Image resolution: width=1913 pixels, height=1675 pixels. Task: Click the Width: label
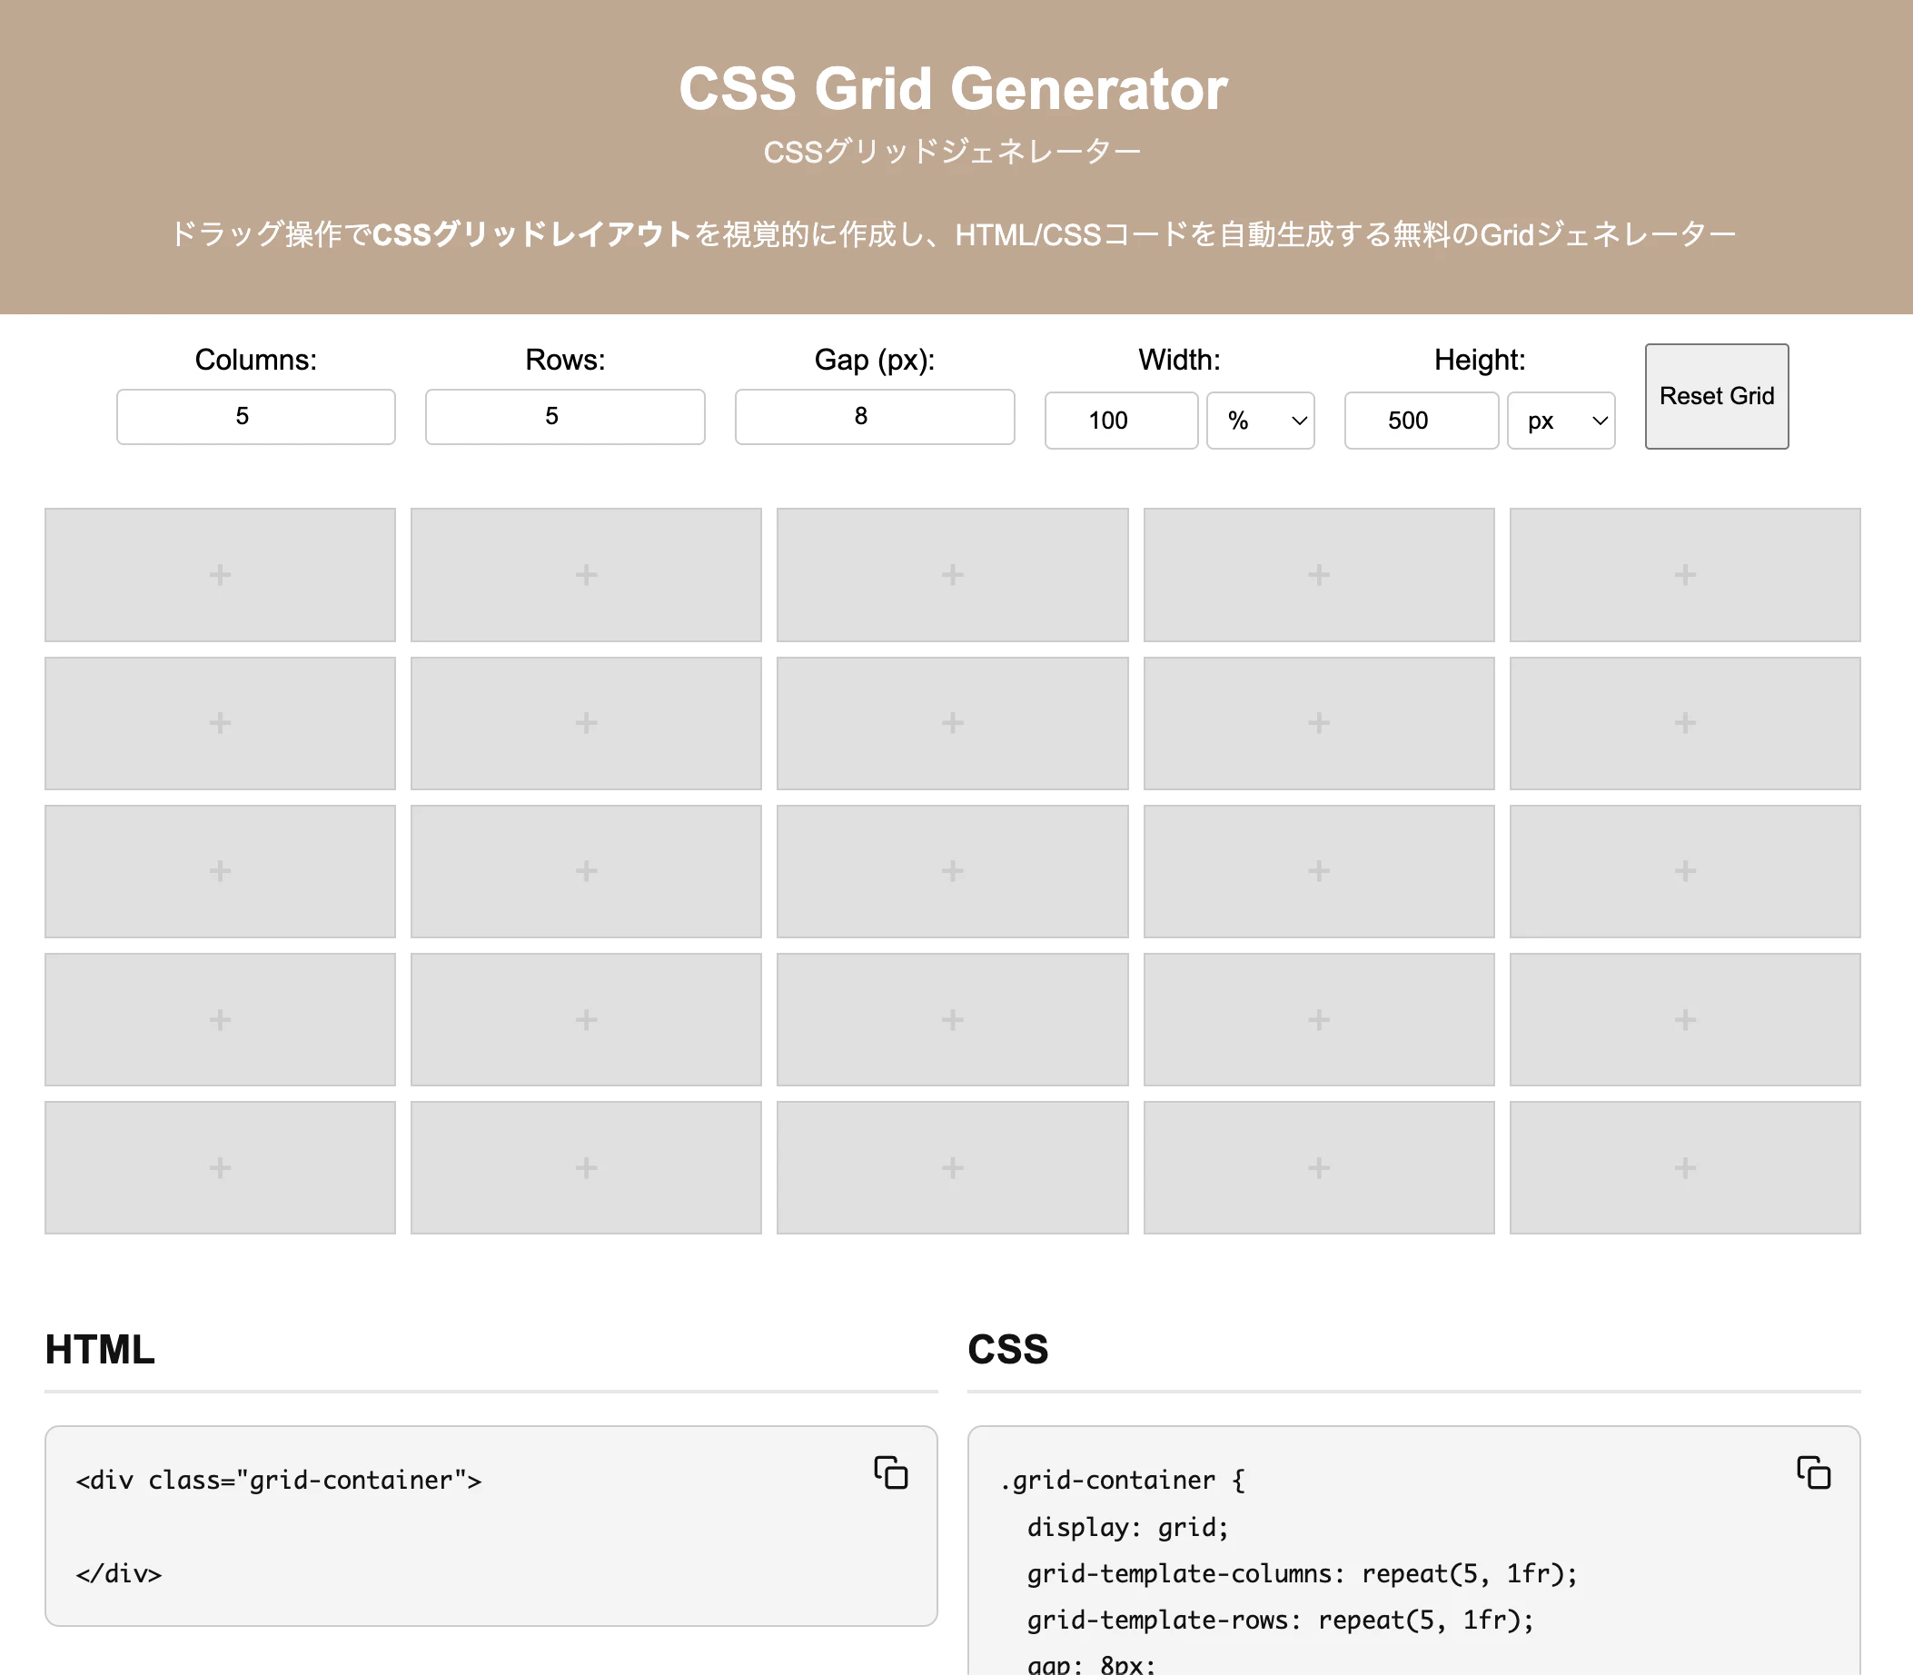[x=1178, y=360]
